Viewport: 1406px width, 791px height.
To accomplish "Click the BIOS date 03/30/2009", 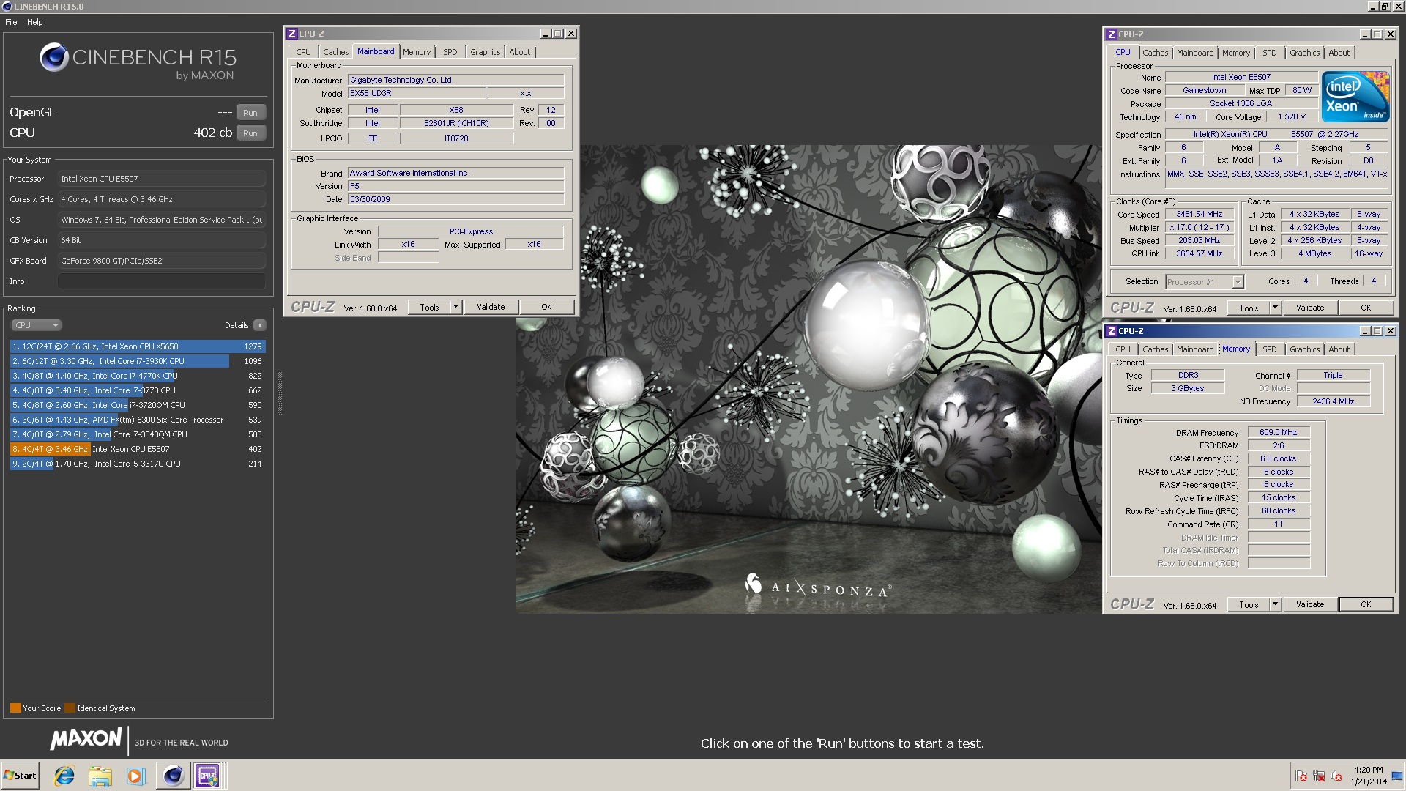I will [455, 199].
